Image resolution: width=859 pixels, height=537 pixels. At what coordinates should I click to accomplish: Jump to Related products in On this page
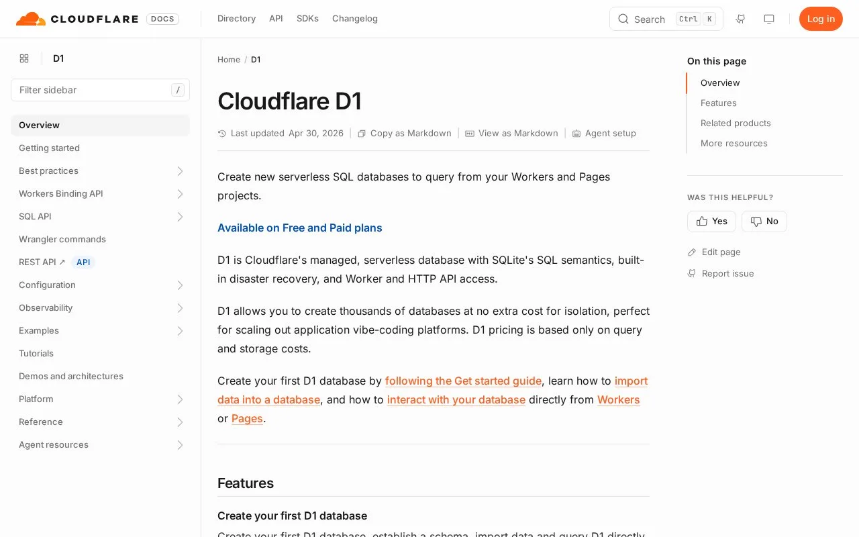(x=736, y=123)
